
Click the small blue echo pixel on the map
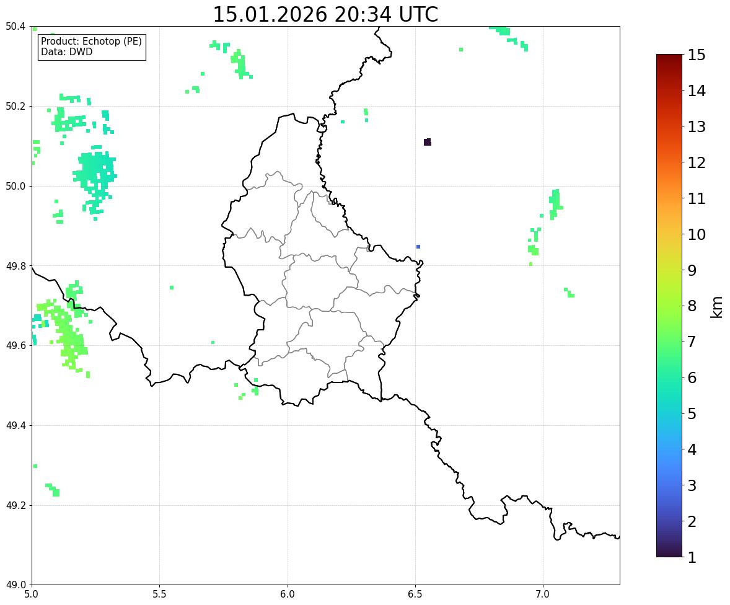coord(418,246)
